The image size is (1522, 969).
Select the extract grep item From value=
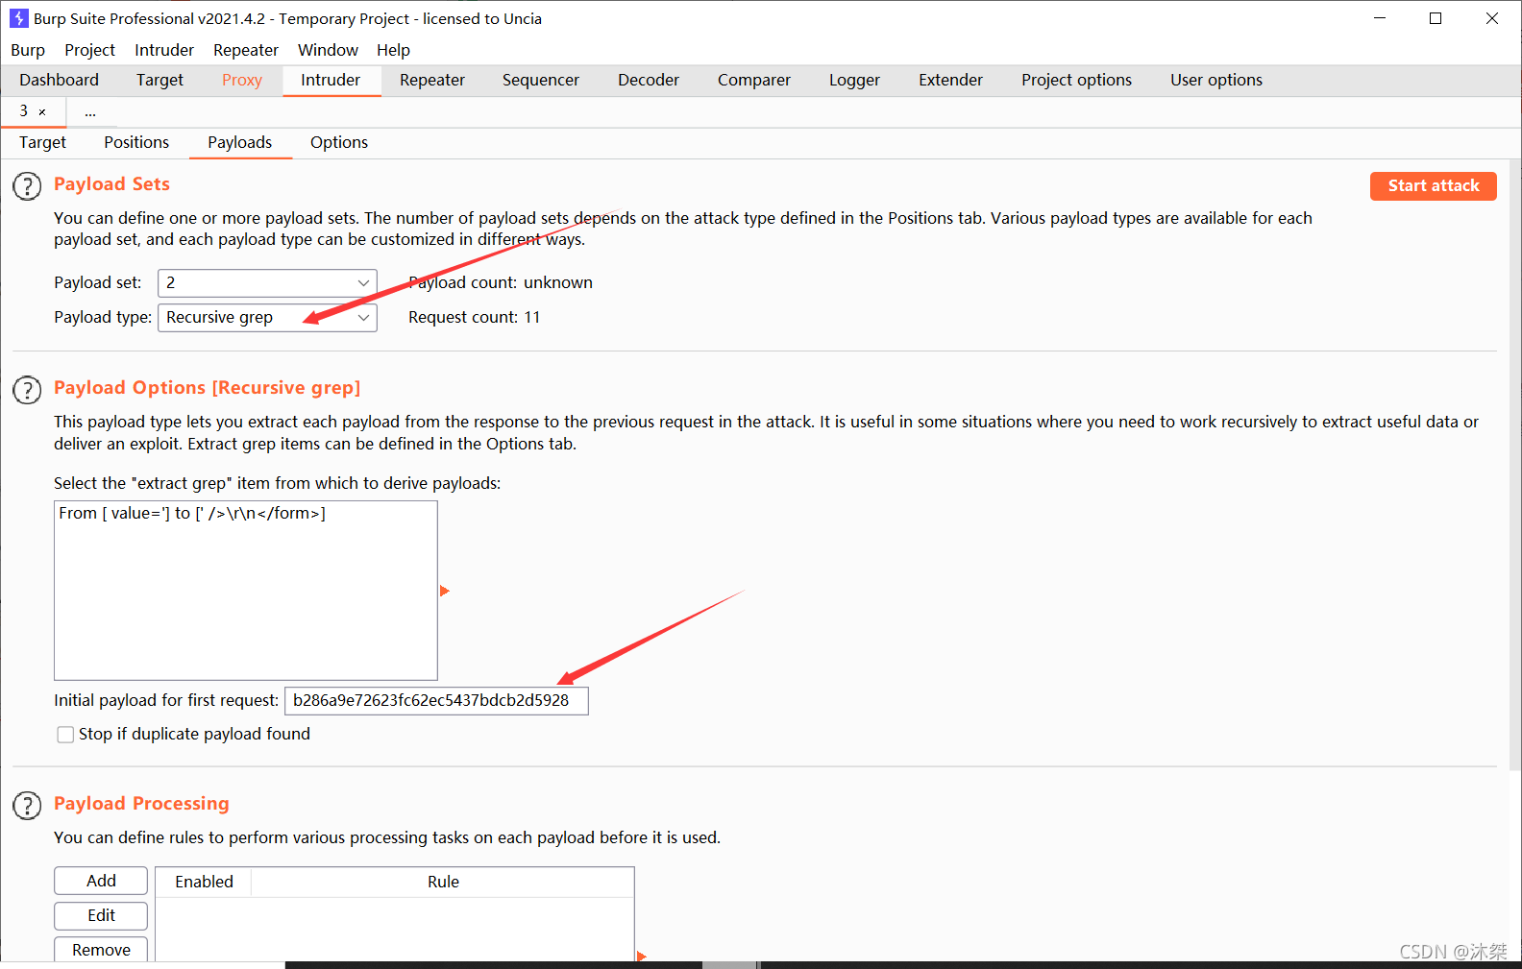tap(246, 514)
